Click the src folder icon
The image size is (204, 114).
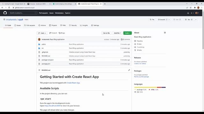point(39,48)
